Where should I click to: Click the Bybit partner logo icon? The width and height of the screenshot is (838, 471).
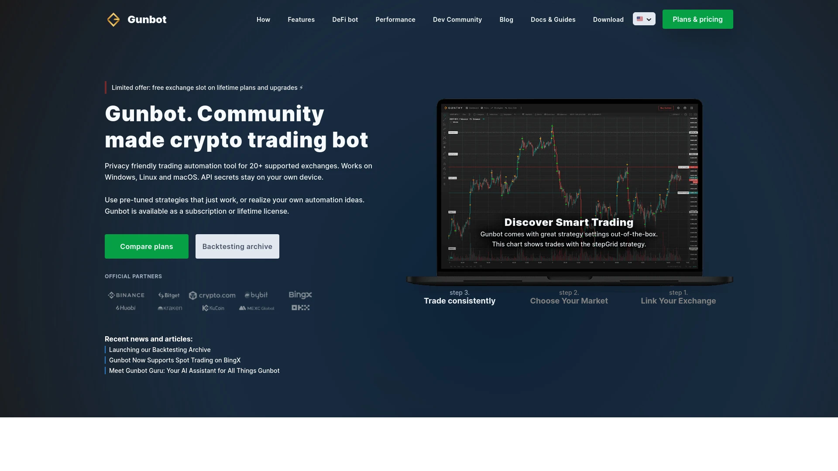click(x=256, y=295)
